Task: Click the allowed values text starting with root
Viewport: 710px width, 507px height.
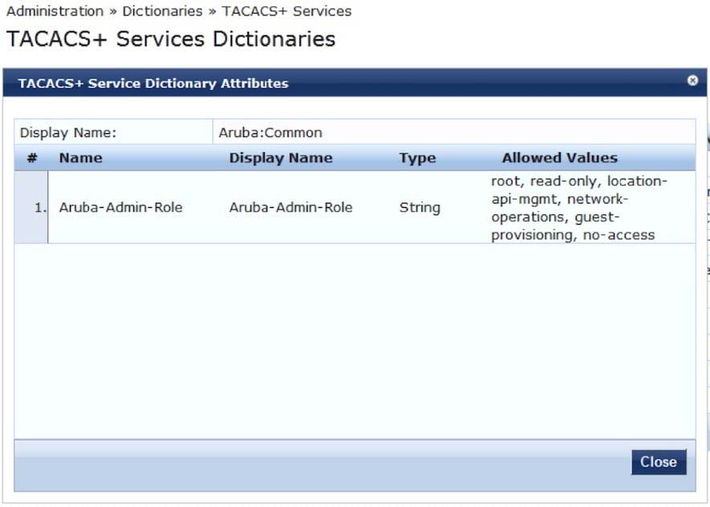Action: click(578, 208)
